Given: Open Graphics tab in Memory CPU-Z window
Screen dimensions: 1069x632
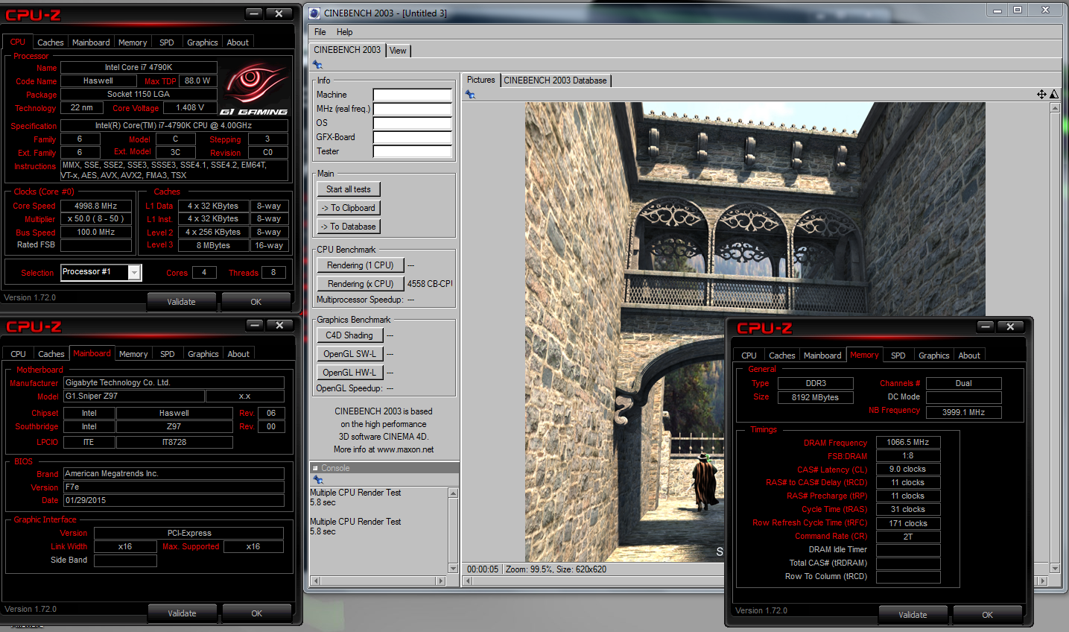Looking at the screenshot, I should click(x=933, y=355).
